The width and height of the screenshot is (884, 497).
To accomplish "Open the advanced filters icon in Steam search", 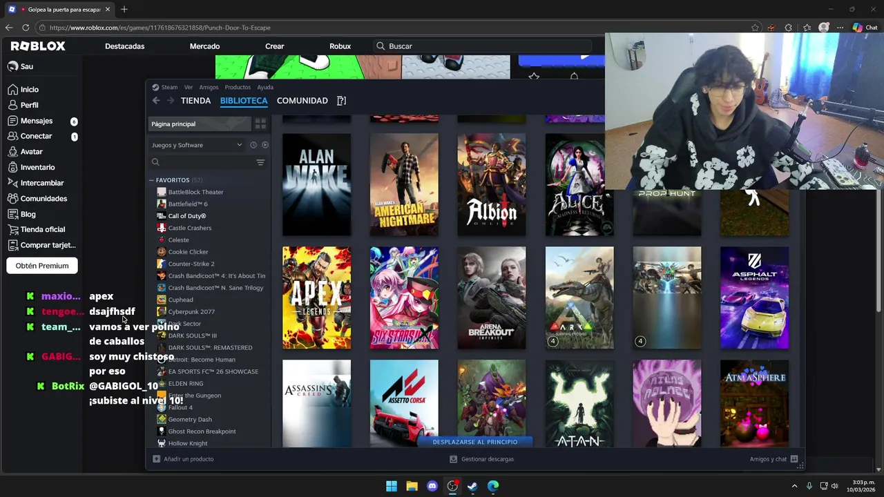I will pos(260,162).
